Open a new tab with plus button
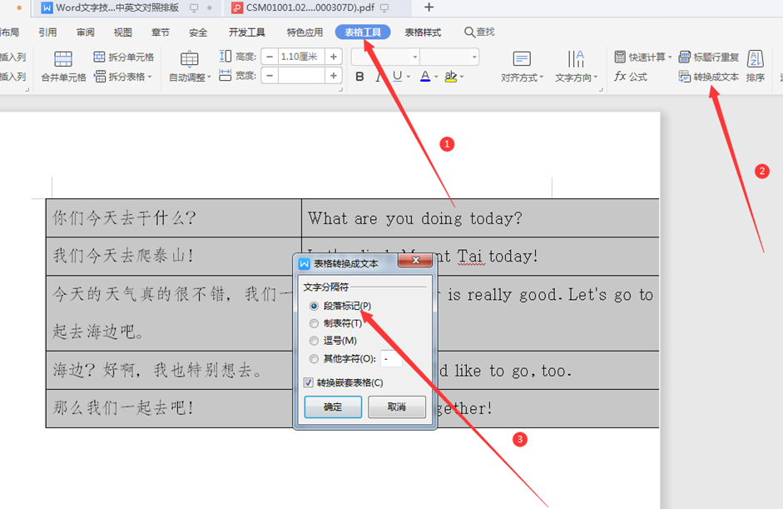The width and height of the screenshot is (783, 509). click(x=429, y=7)
